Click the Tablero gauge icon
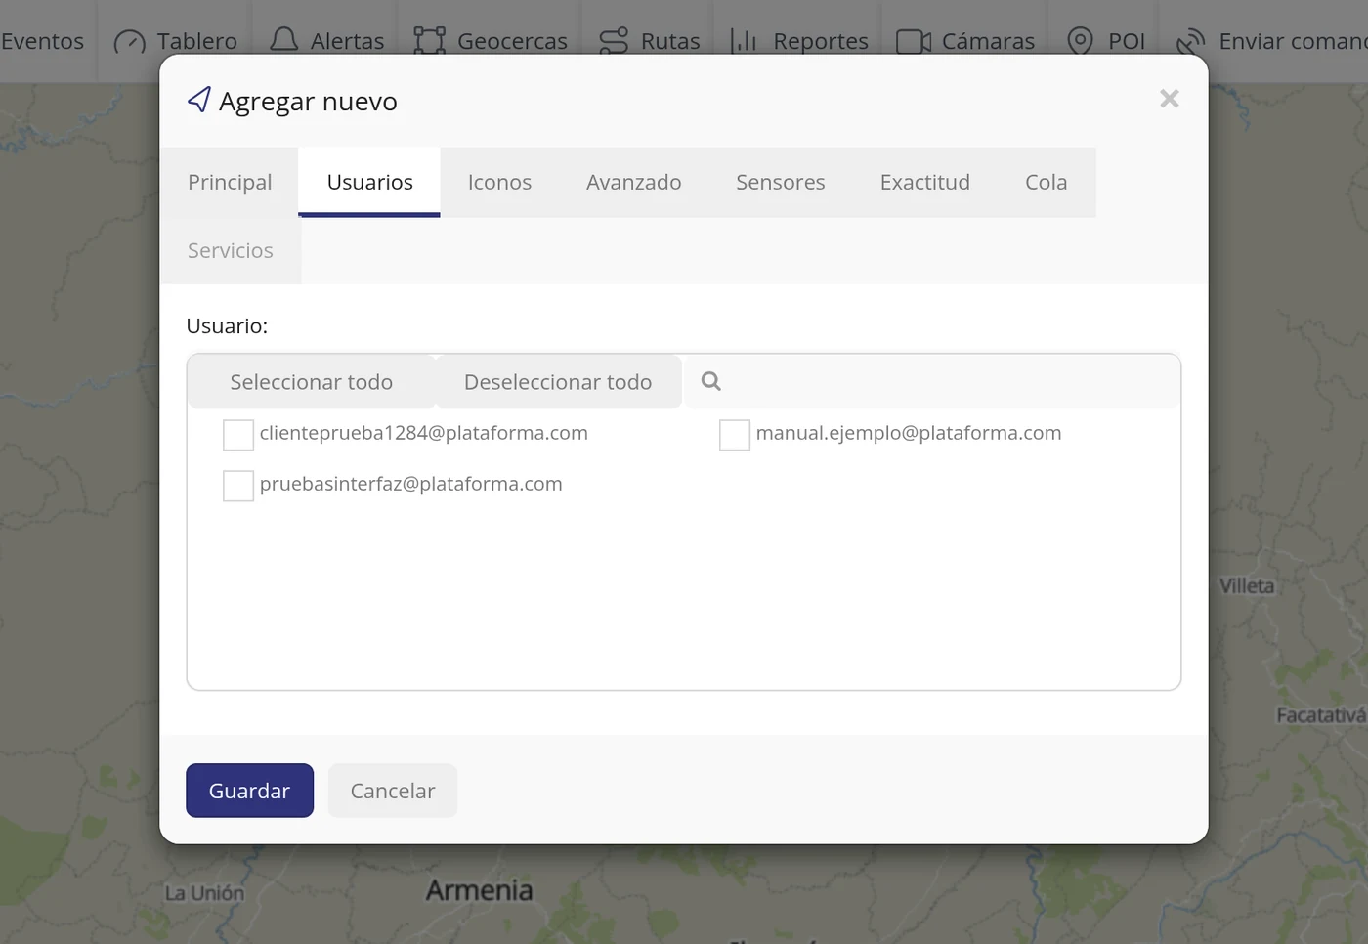Screen dimensions: 1368x944 [x=130, y=42]
